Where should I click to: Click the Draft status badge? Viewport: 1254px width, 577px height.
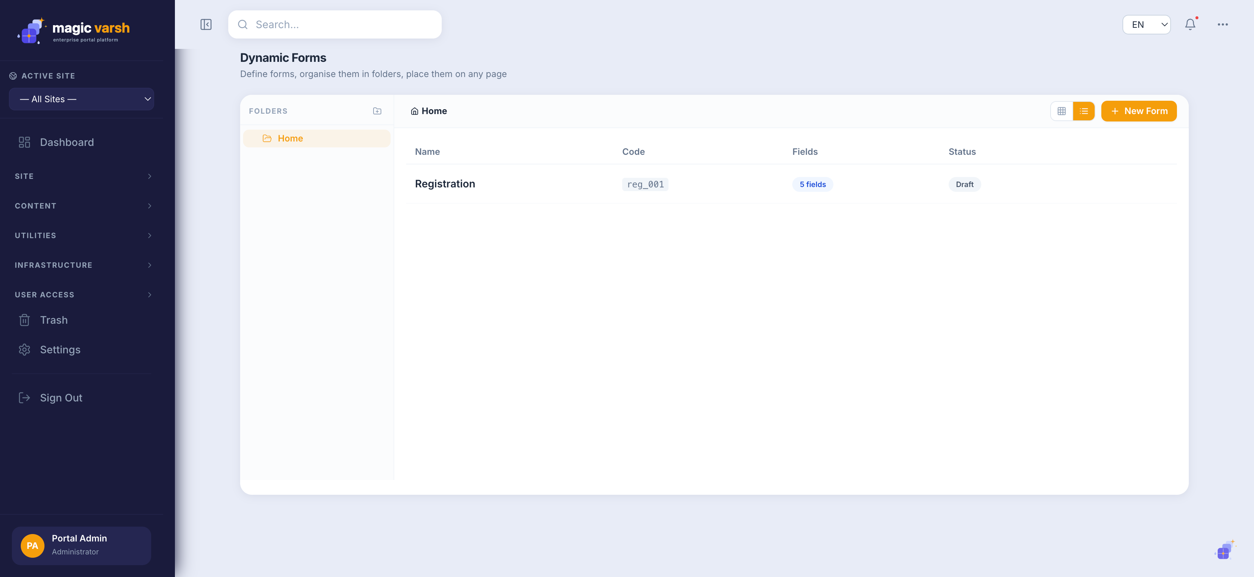click(964, 184)
